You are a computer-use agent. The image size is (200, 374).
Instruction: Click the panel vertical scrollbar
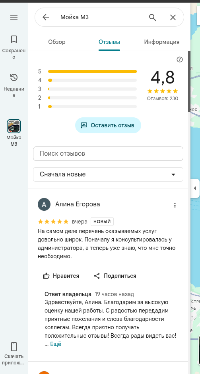coord(189,81)
